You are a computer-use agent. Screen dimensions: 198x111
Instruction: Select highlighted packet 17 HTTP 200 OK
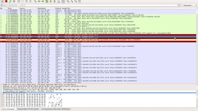[98, 36]
